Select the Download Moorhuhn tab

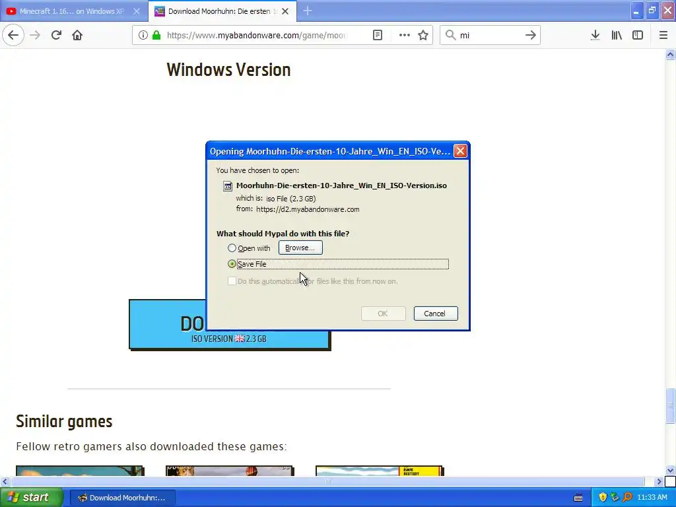coord(222,11)
